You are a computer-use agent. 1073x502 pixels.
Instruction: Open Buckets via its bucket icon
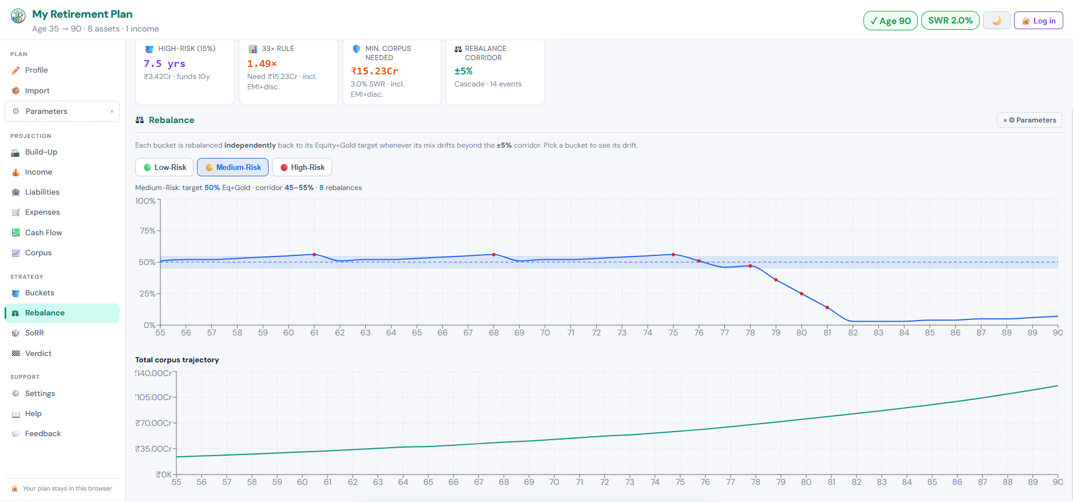(16, 293)
